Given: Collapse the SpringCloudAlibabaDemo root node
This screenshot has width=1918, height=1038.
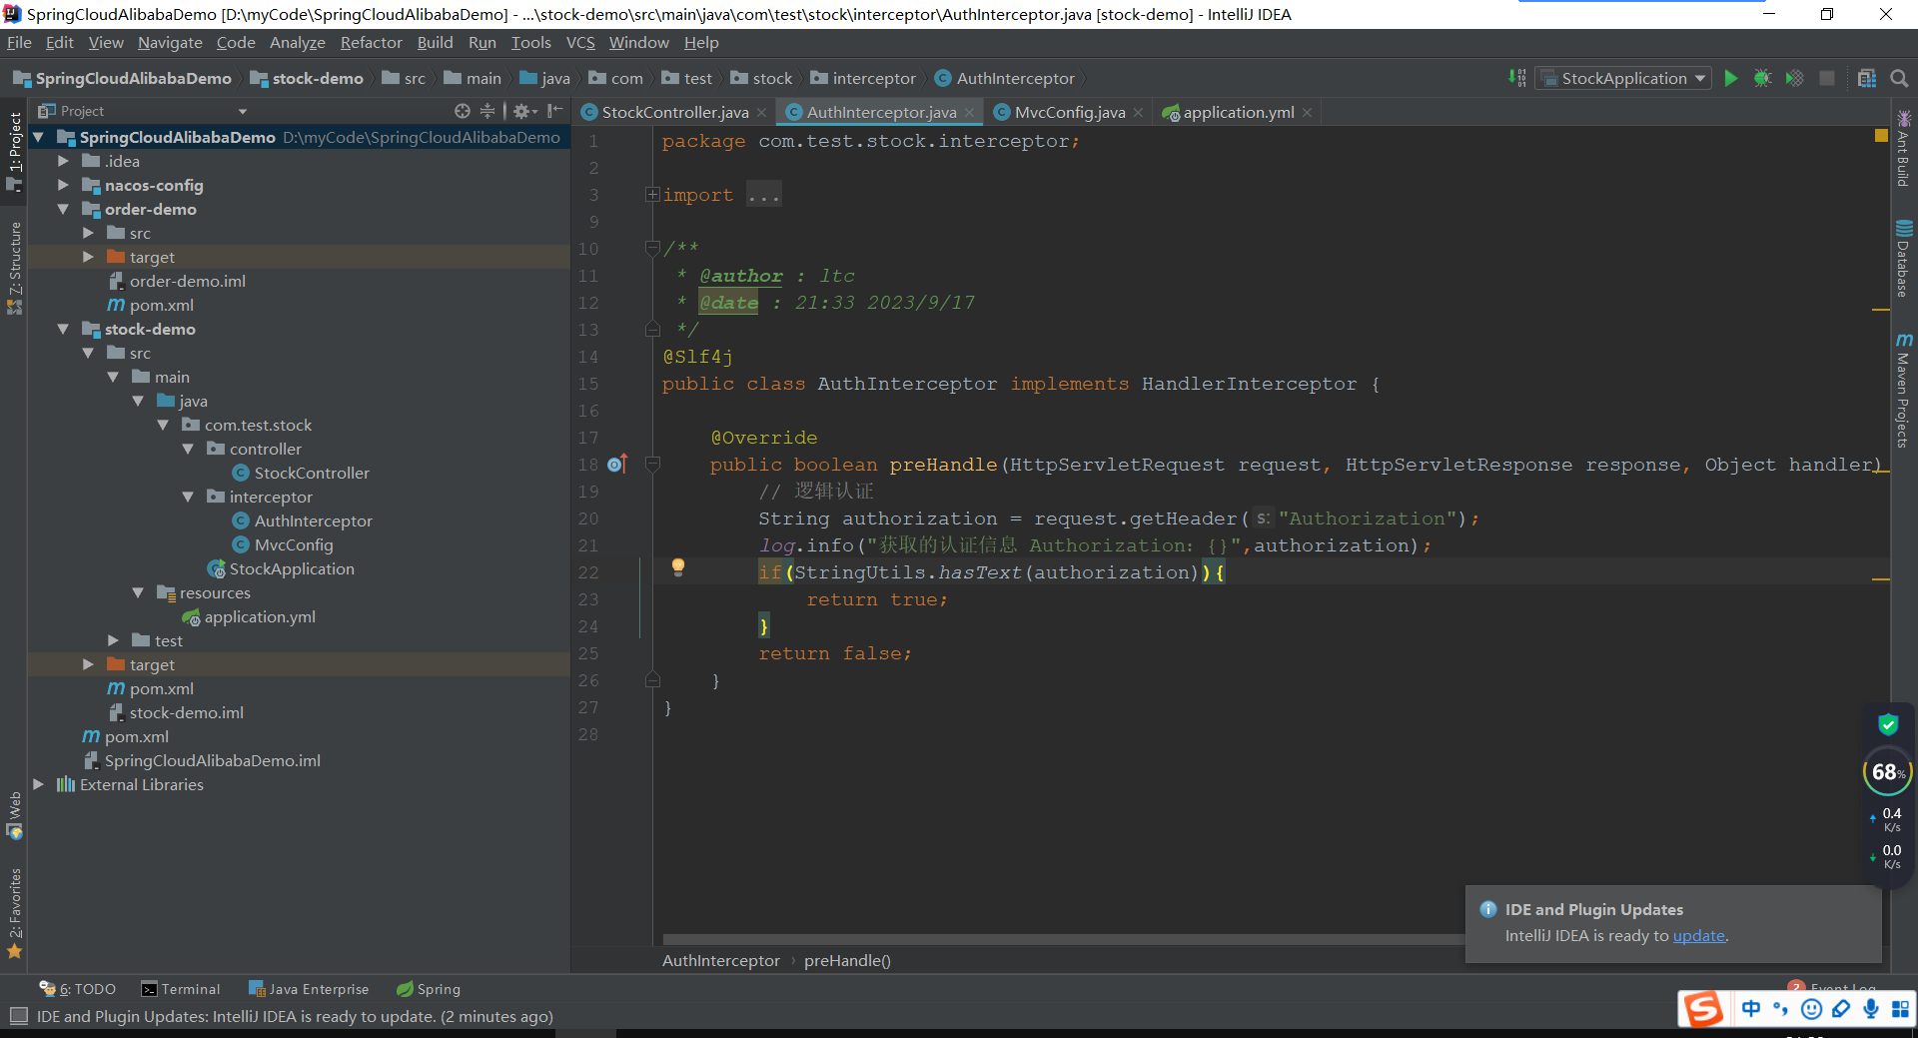Looking at the screenshot, I should coord(38,137).
